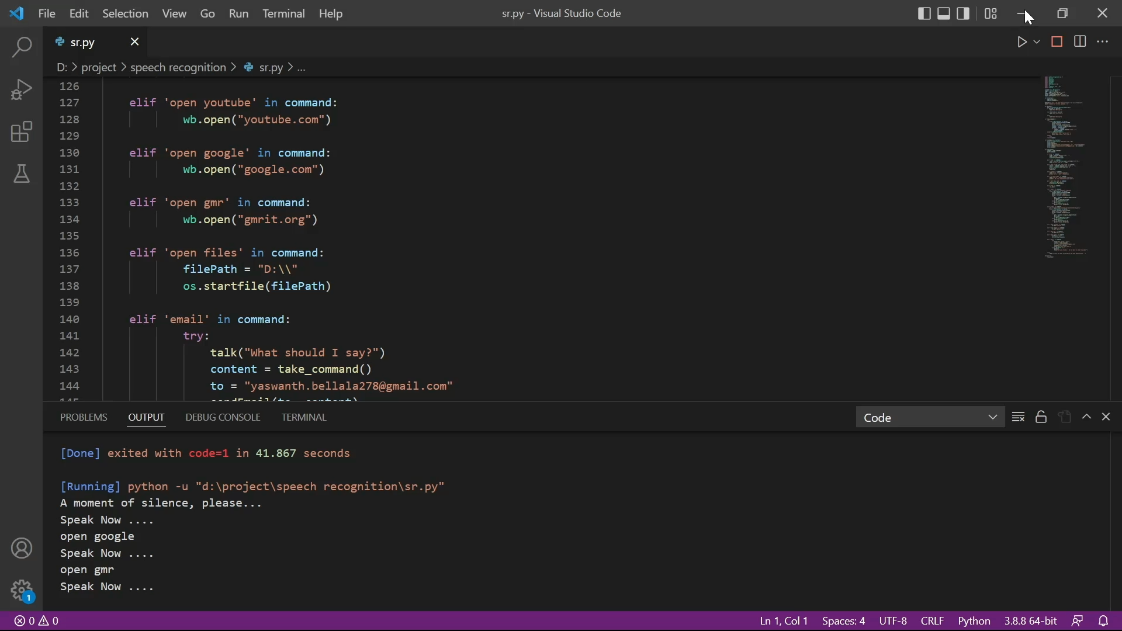Image resolution: width=1122 pixels, height=631 pixels.
Task: Toggle output auto-scroll lock
Action: click(x=1041, y=417)
